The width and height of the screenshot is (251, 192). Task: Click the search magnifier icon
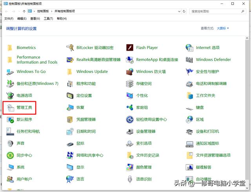243,11
